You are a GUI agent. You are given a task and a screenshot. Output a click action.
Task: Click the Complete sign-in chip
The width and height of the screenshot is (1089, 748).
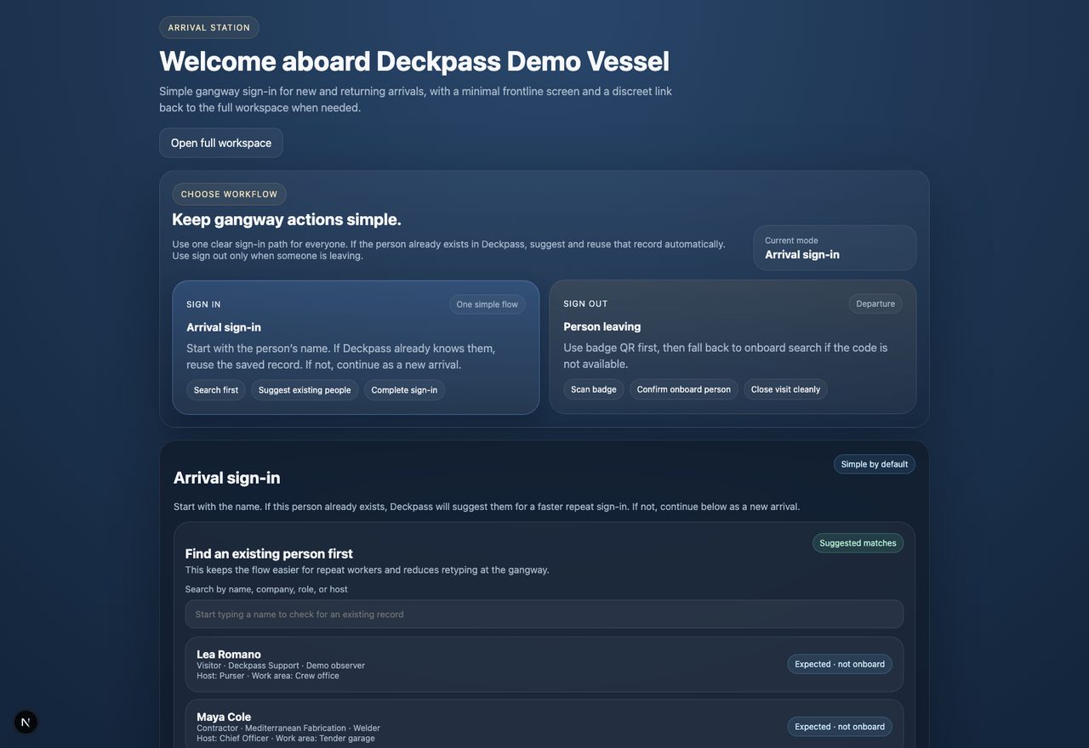click(x=404, y=390)
